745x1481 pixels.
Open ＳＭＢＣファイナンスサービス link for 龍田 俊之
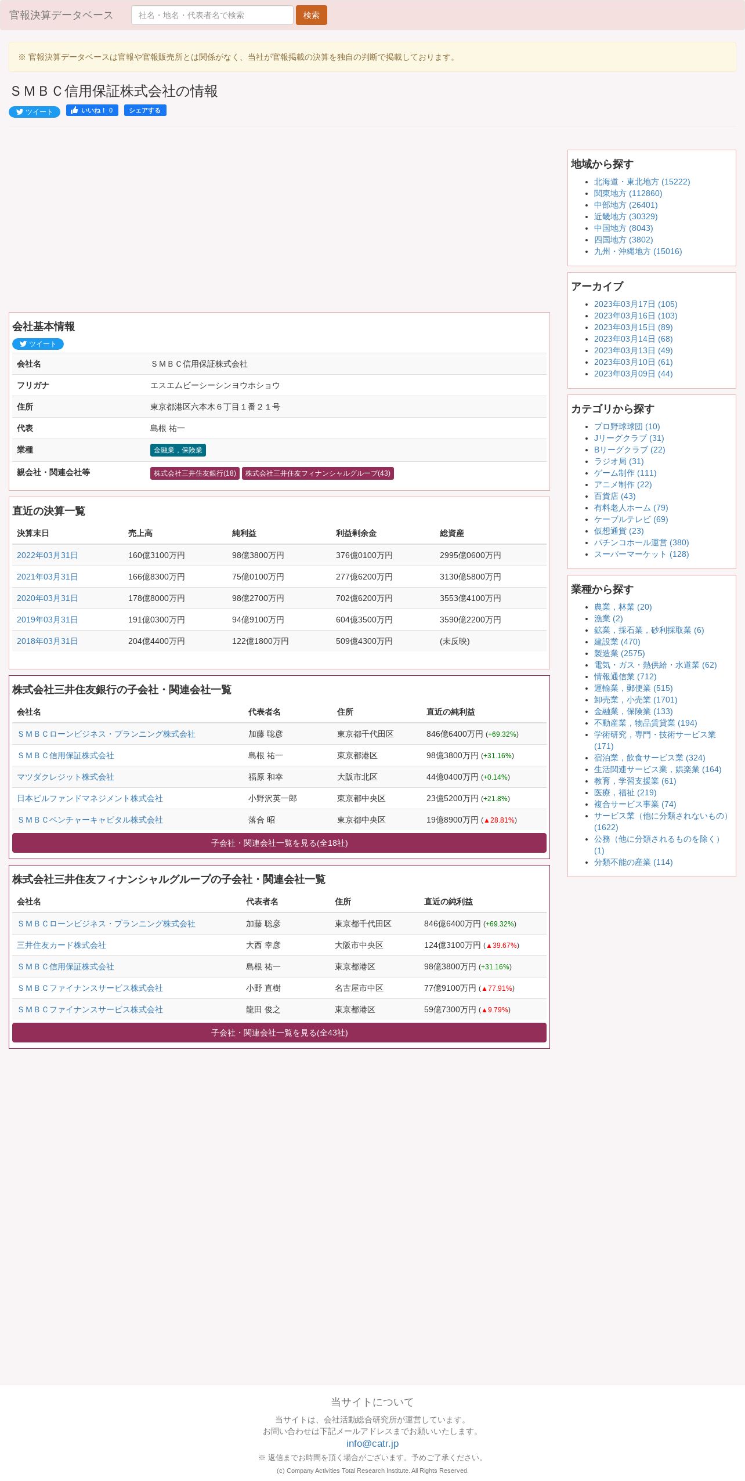pyautogui.click(x=90, y=1009)
